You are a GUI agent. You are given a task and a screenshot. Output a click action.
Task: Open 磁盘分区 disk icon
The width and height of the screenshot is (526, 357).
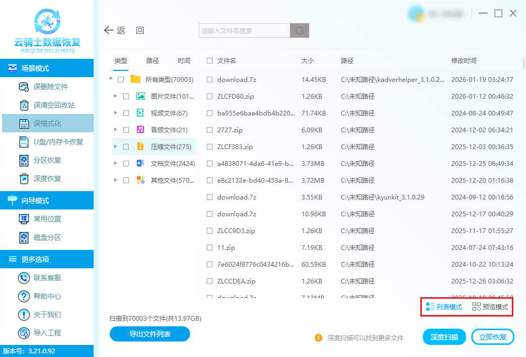coord(24,237)
